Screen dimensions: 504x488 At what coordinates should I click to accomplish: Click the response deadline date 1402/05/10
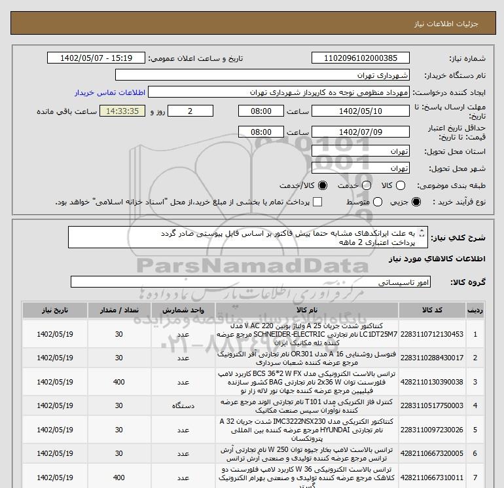[360, 111]
